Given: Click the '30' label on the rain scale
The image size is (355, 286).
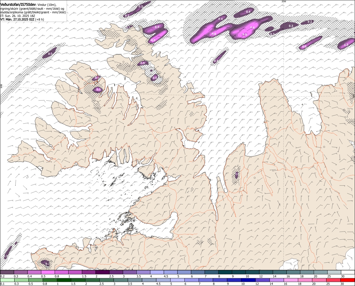Looking at the screenshot, I should [342, 284].
